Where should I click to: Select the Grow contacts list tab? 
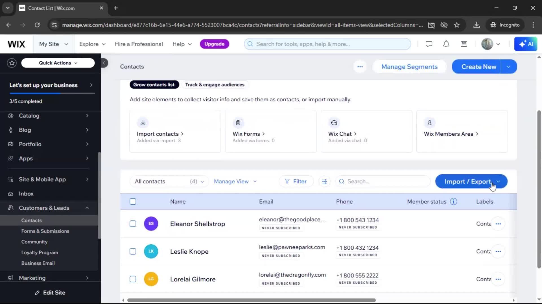[x=154, y=85]
